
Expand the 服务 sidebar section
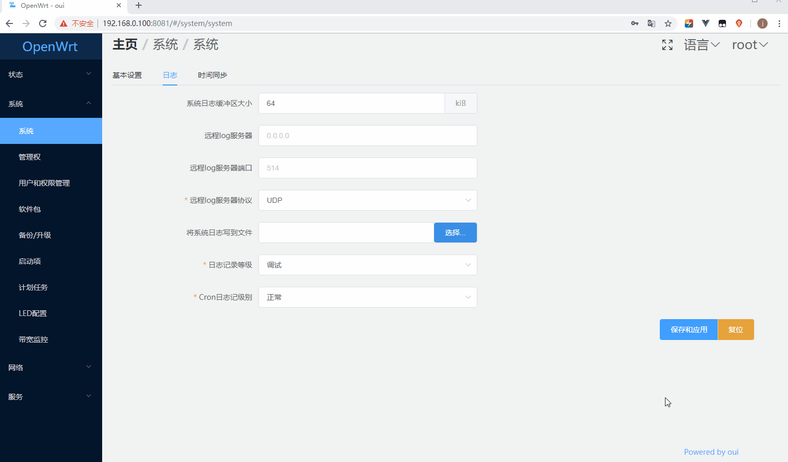pyautogui.click(x=51, y=396)
